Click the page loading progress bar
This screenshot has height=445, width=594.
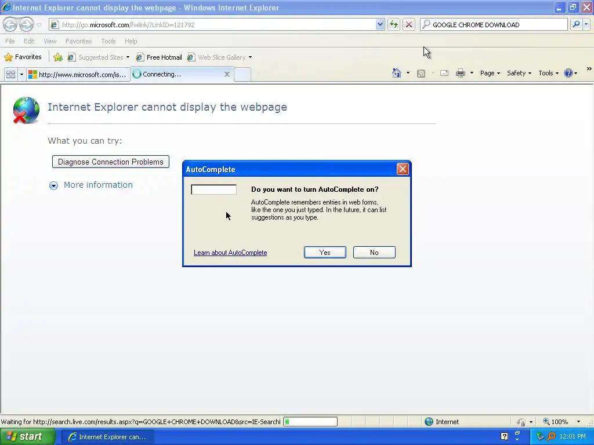310,422
